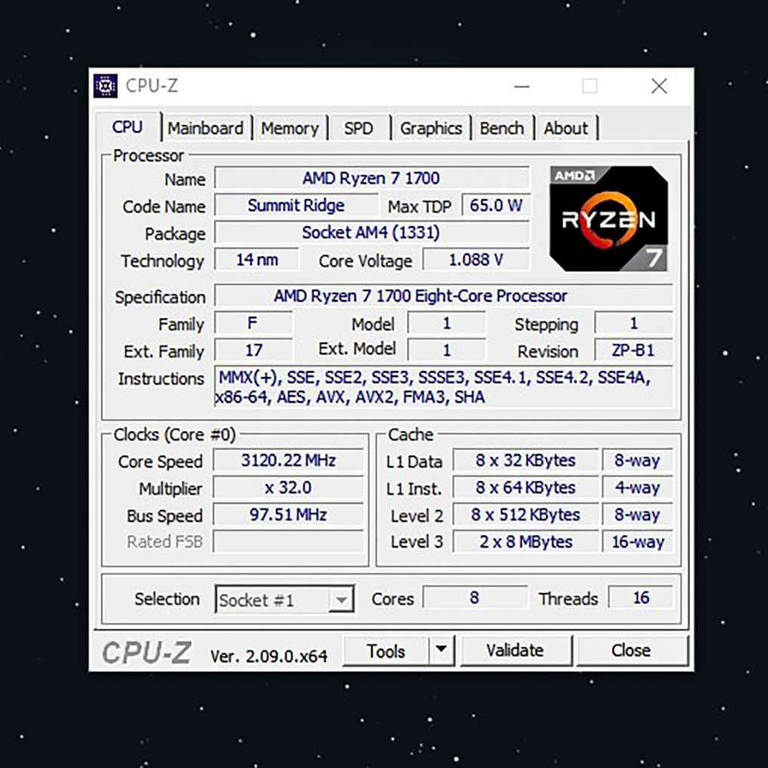The image size is (768, 768).
Task: Click the Instructions list starting with MMX(+)
Action: [x=444, y=387]
